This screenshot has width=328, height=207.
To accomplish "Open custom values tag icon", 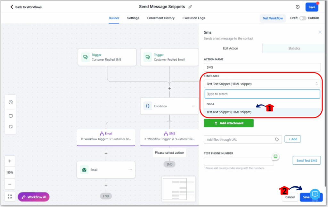I will point(277,140).
